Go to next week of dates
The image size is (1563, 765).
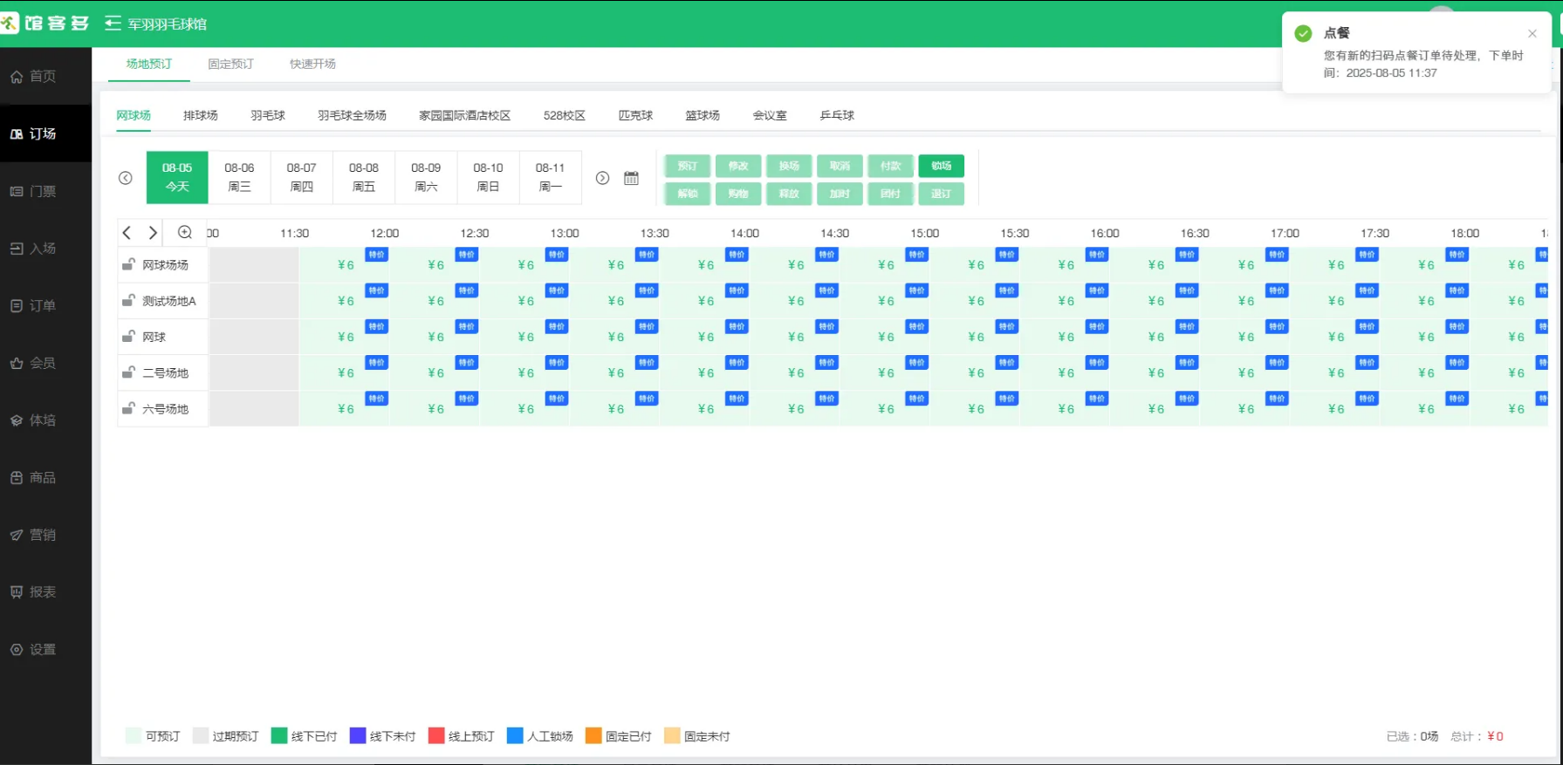click(x=602, y=178)
